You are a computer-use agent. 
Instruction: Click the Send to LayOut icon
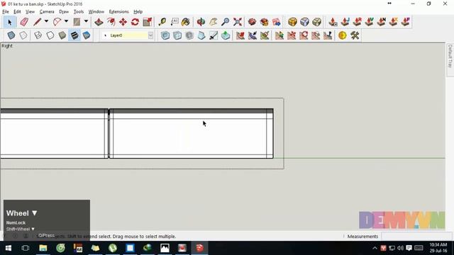coord(276,22)
